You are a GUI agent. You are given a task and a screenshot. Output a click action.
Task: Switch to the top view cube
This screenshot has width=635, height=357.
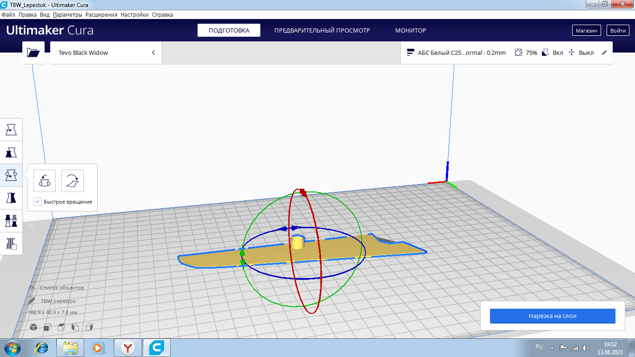point(61,327)
